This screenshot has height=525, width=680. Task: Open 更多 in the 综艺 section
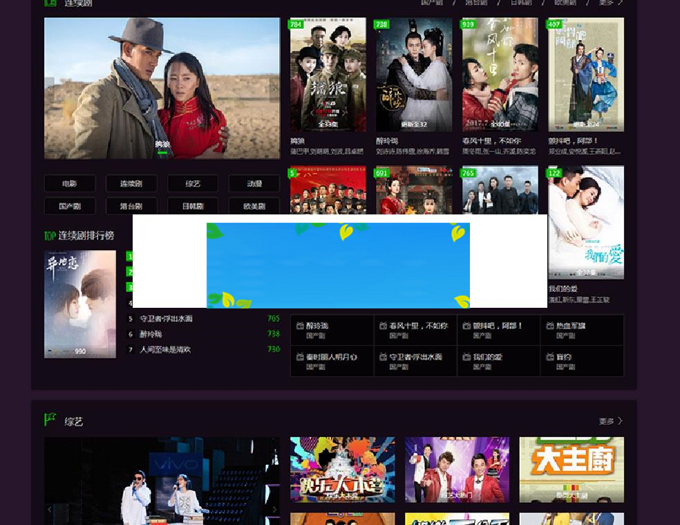pyautogui.click(x=608, y=420)
